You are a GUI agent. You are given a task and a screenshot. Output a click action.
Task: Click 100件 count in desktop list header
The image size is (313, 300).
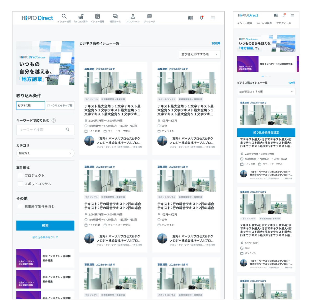pyautogui.click(x=216, y=43)
